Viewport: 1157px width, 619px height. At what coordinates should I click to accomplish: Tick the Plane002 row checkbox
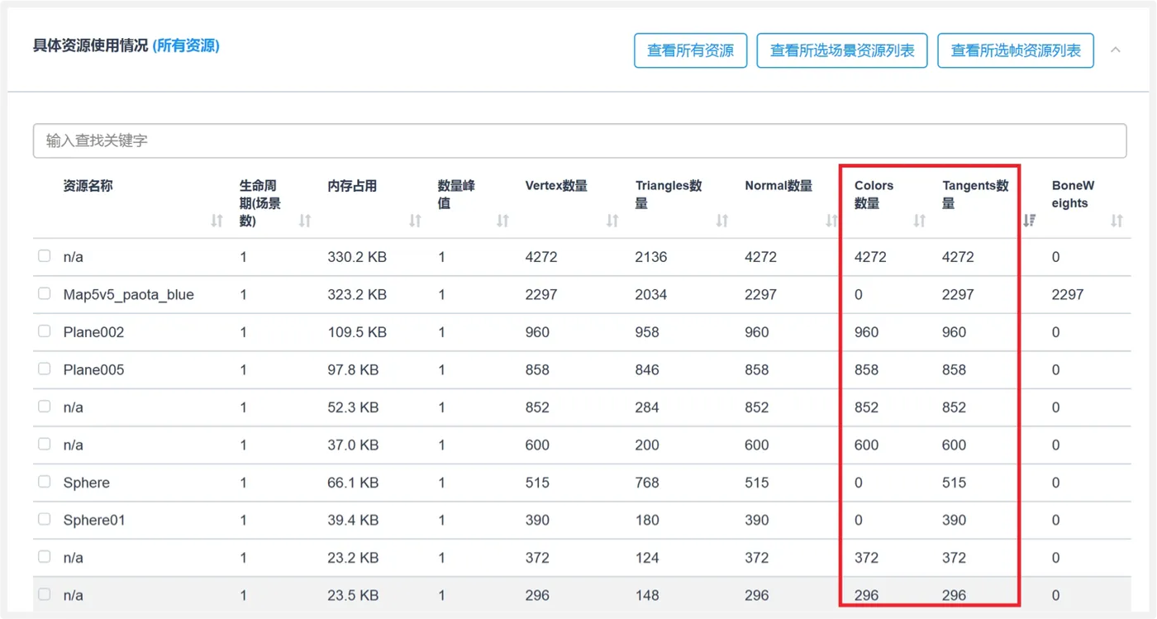pyautogui.click(x=45, y=331)
